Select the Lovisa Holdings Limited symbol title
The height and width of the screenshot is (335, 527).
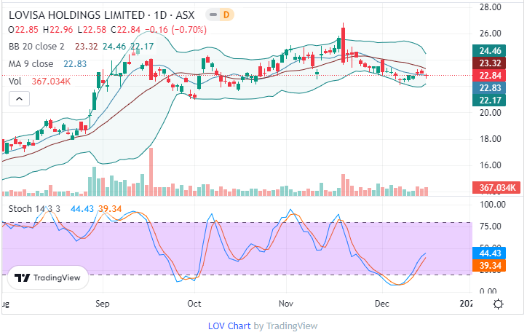[x=103, y=15]
